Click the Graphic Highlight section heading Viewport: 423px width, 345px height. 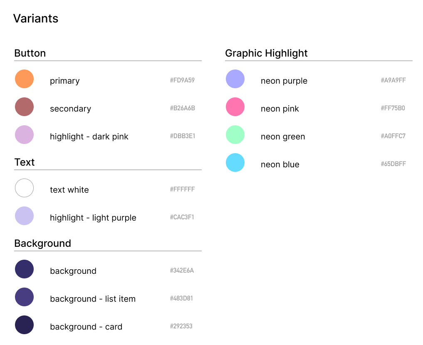click(x=266, y=53)
